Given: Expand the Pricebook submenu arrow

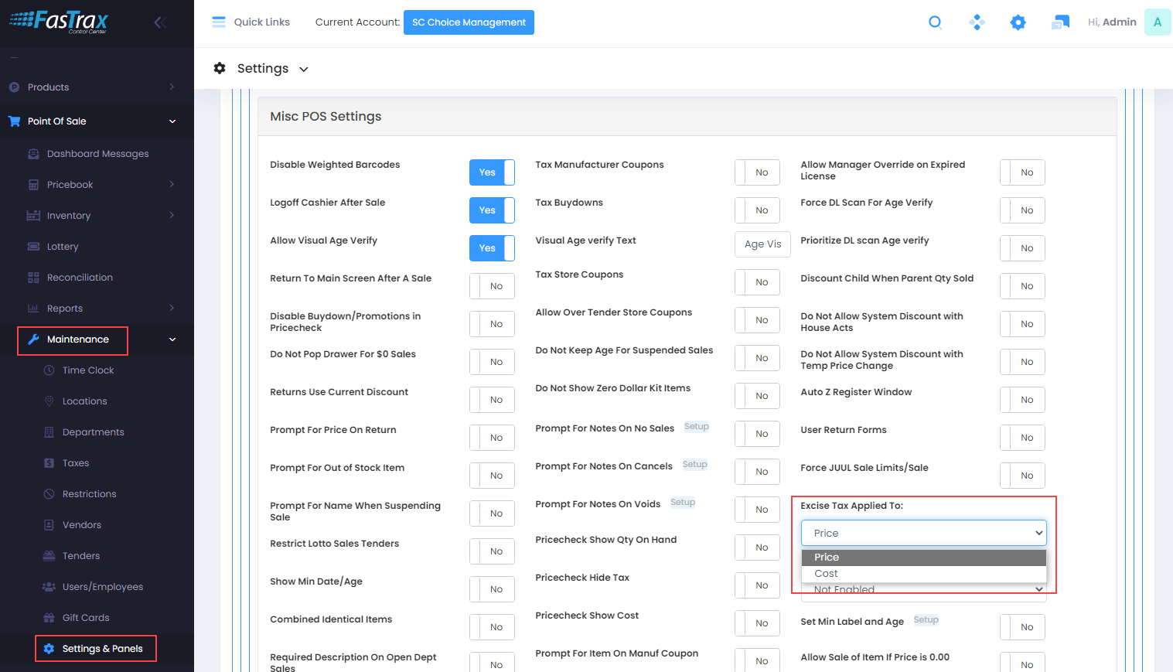Looking at the screenshot, I should tap(172, 185).
